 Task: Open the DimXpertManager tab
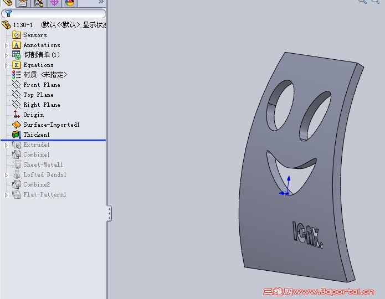point(54,3)
